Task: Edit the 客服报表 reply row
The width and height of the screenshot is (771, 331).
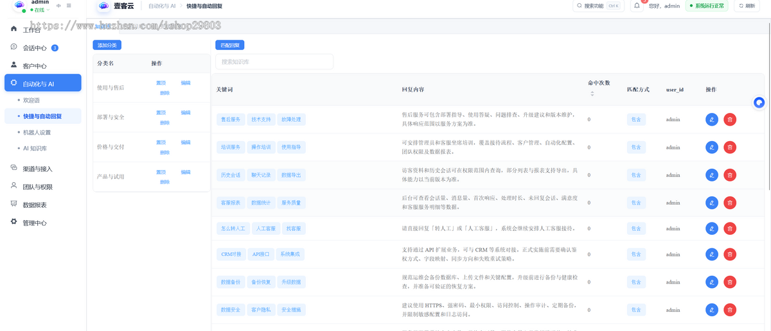Action: tap(711, 203)
